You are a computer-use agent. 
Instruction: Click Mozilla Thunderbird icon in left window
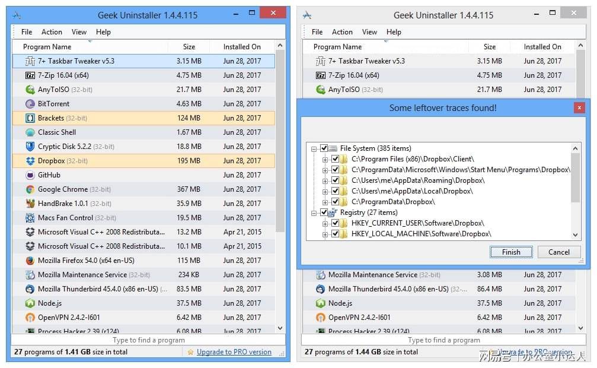[x=30, y=289]
